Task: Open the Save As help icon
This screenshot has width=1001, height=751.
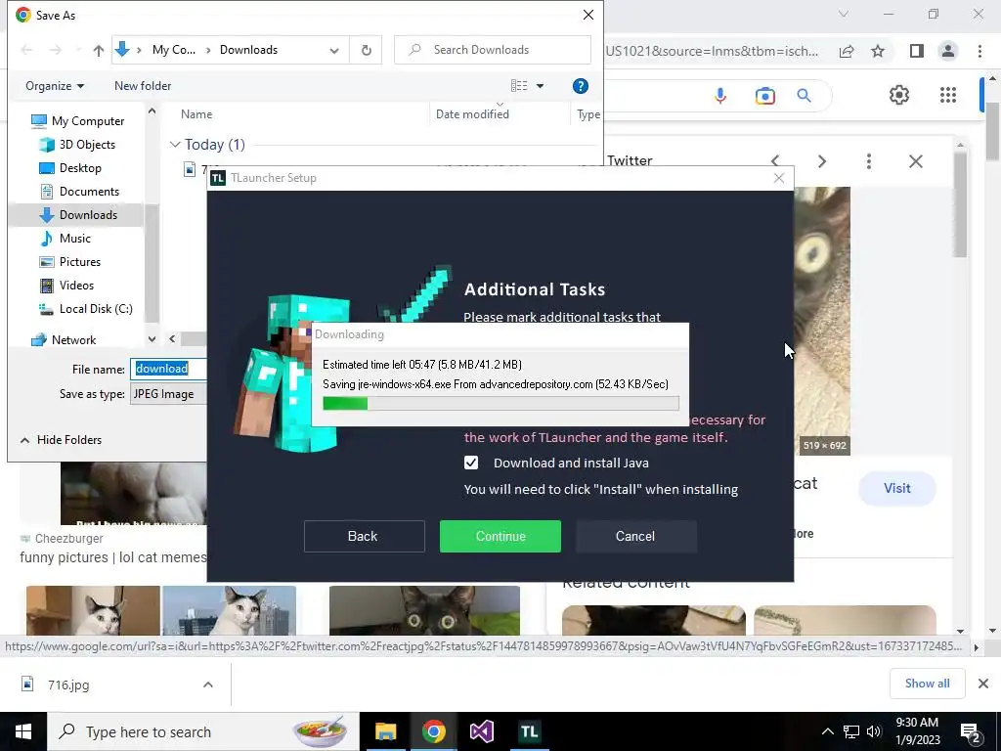Action: tap(580, 86)
